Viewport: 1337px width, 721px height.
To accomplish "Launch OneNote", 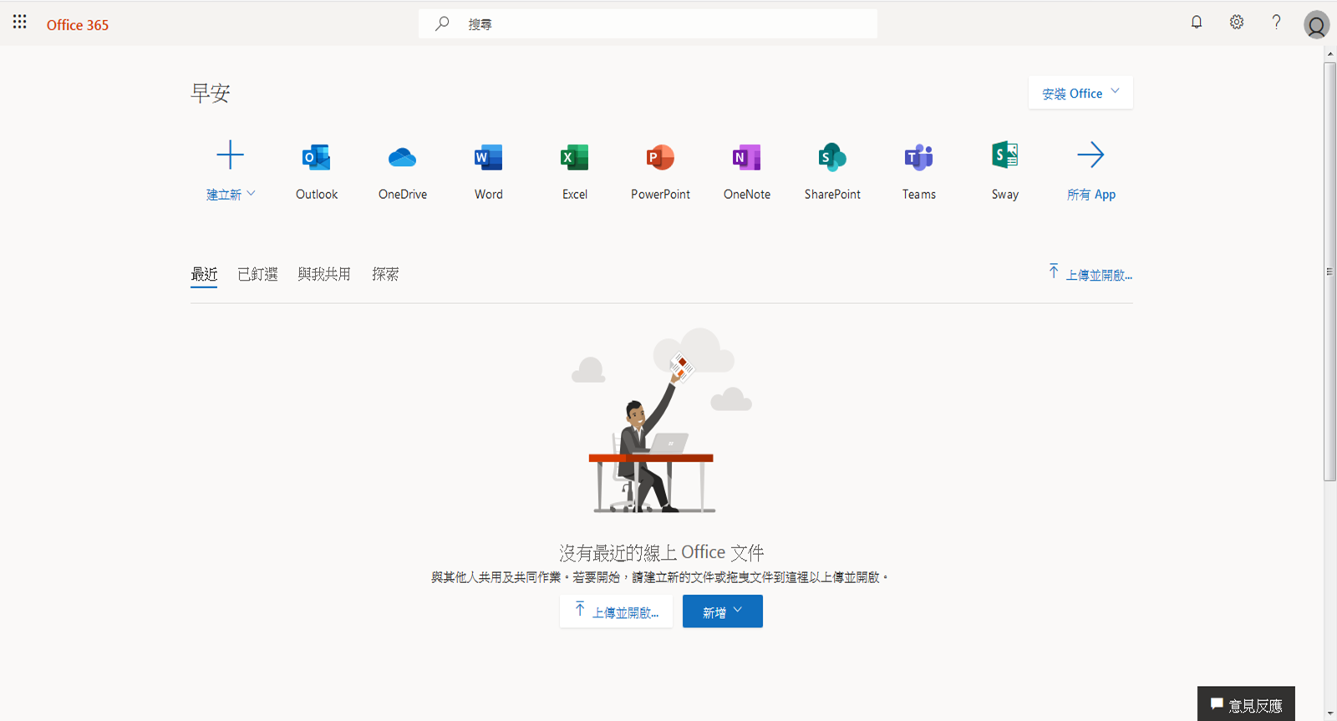I will (x=747, y=171).
